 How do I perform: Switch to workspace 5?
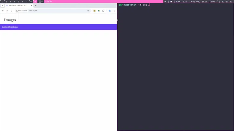(19, 2)
